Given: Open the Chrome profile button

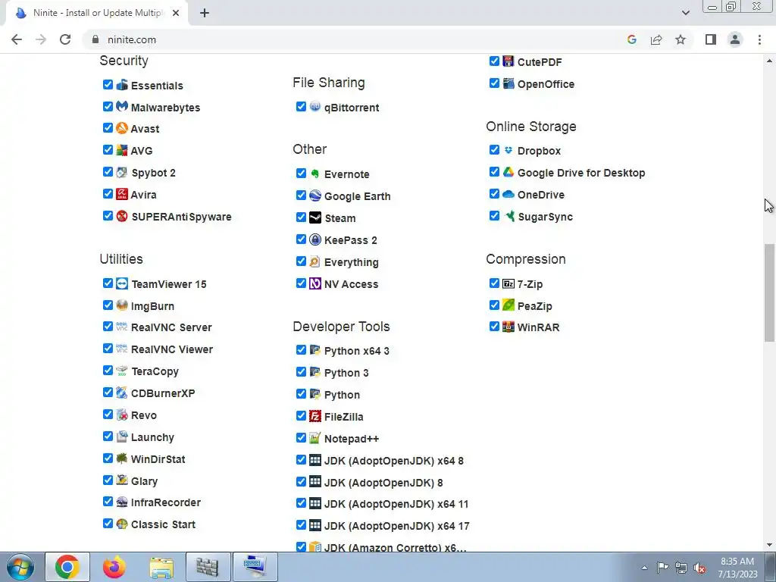Looking at the screenshot, I should (x=735, y=39).
